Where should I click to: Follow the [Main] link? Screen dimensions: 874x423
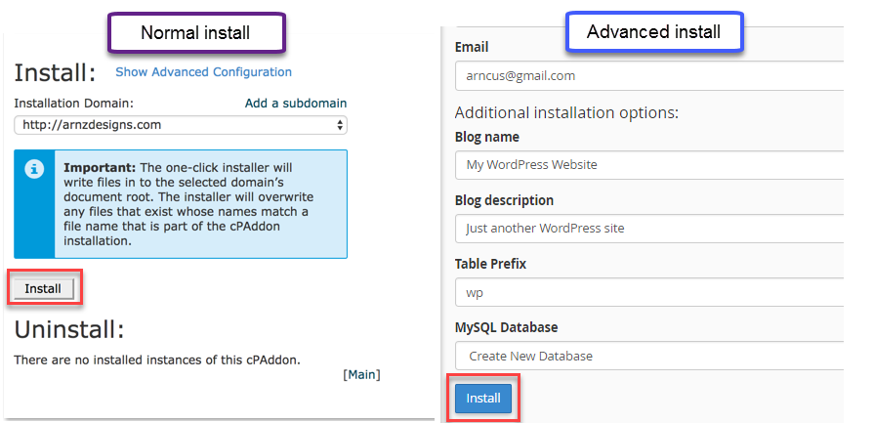(361, 374)
